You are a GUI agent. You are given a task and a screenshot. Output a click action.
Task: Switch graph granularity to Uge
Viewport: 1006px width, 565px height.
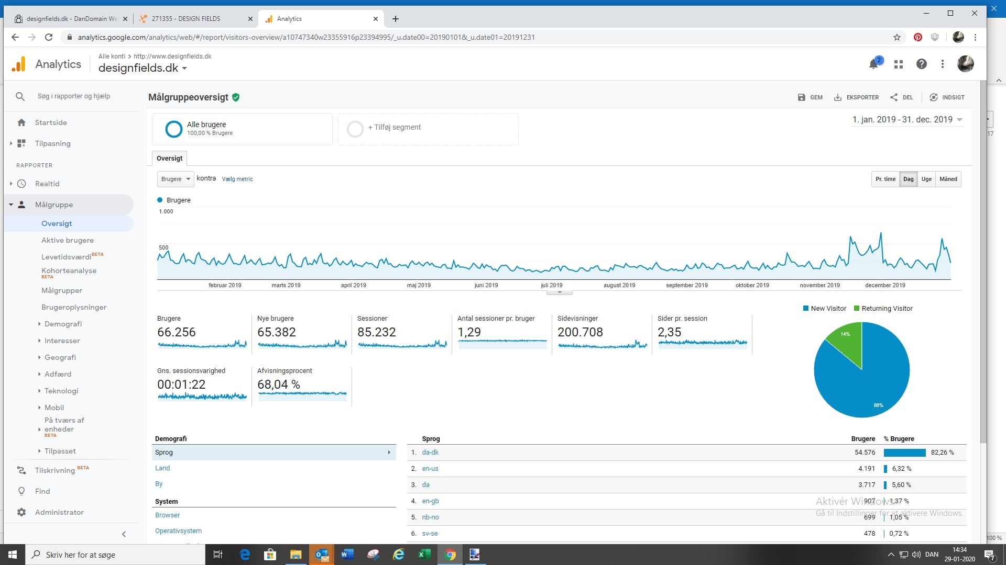click(x=926, y=179)
